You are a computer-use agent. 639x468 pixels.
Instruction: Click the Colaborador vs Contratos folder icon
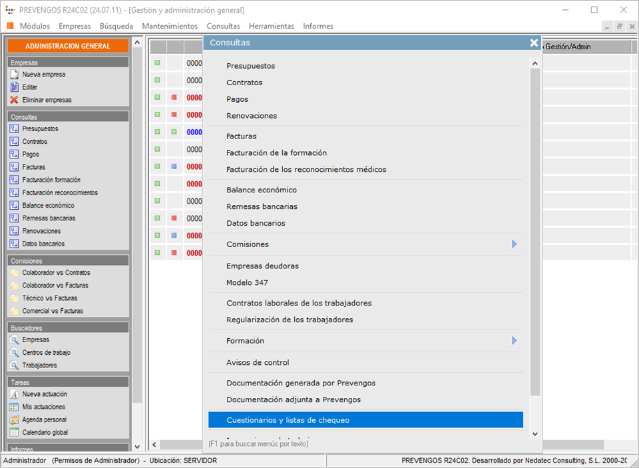pos(14,273)
